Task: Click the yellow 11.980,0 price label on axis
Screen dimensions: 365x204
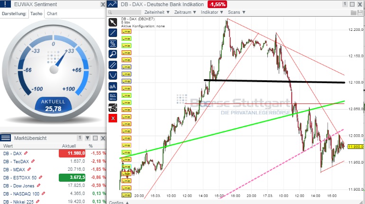Action: tap(356, 147)
